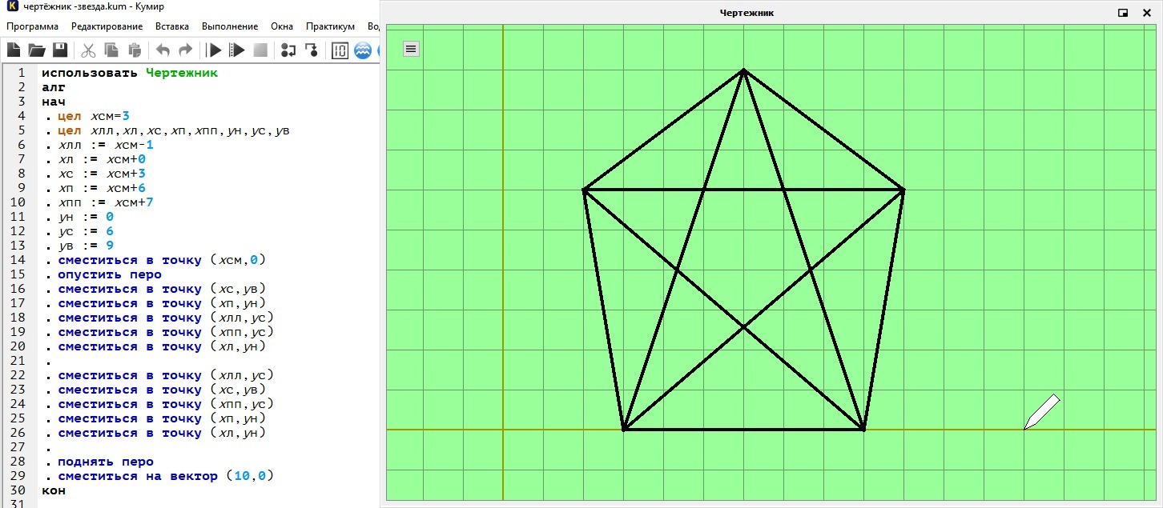
Task: Redo edit arrow icon
Action: coord(185,50)
